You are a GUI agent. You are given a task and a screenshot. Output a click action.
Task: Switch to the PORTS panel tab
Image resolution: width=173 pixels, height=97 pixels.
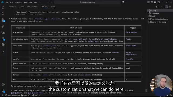click(53, 7)
